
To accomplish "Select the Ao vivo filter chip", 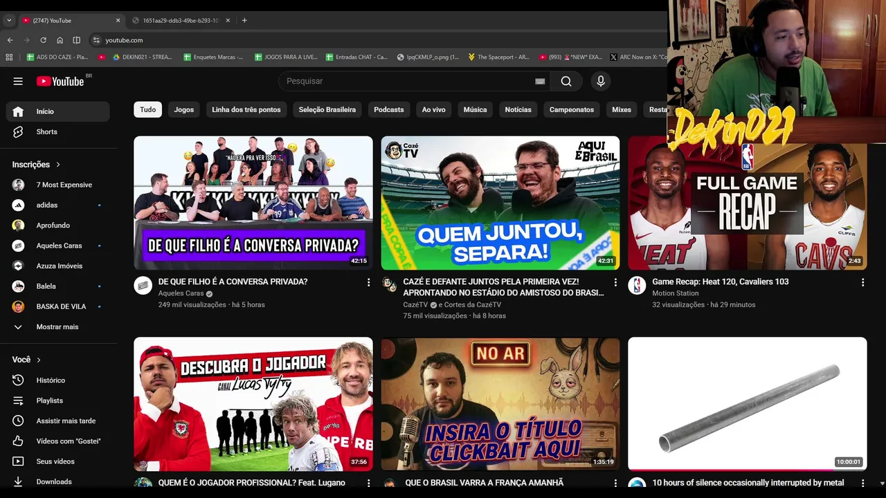I will coord(434,109).
